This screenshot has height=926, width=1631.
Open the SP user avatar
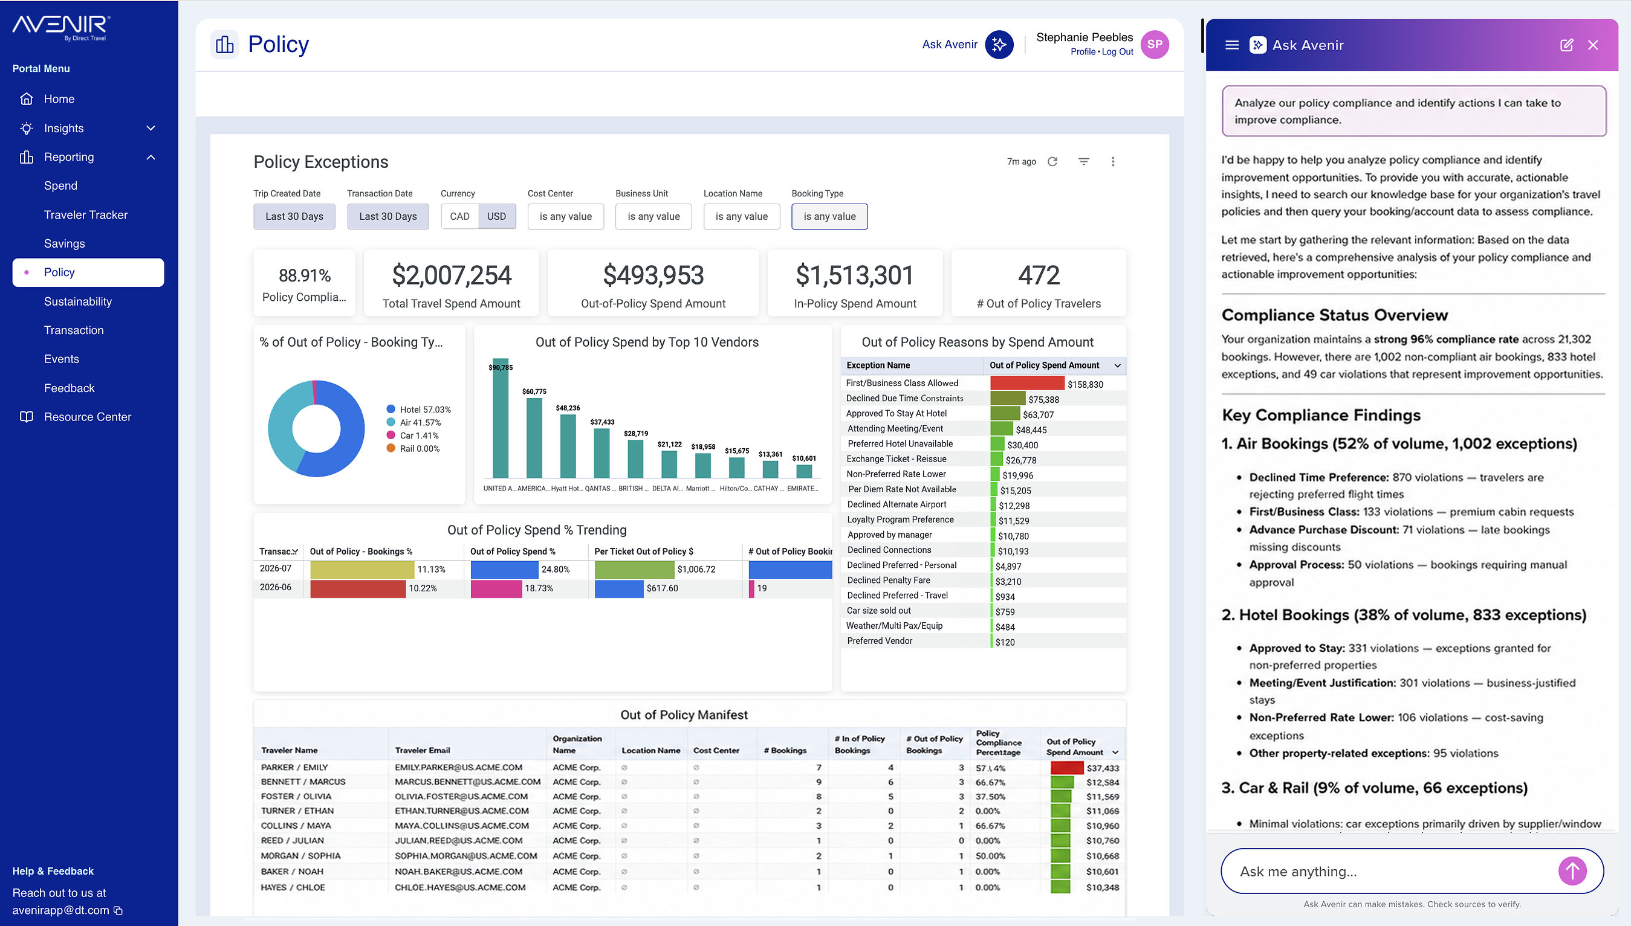click(1155, 45)
